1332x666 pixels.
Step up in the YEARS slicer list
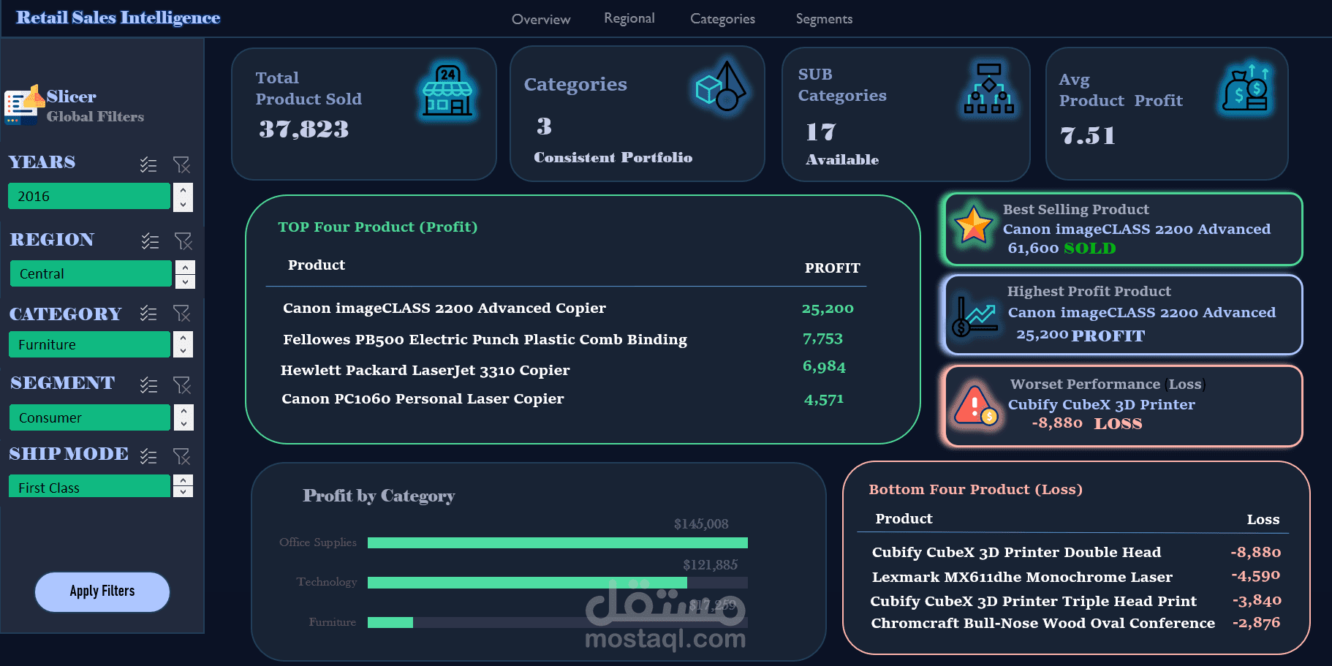click(183, 190)
